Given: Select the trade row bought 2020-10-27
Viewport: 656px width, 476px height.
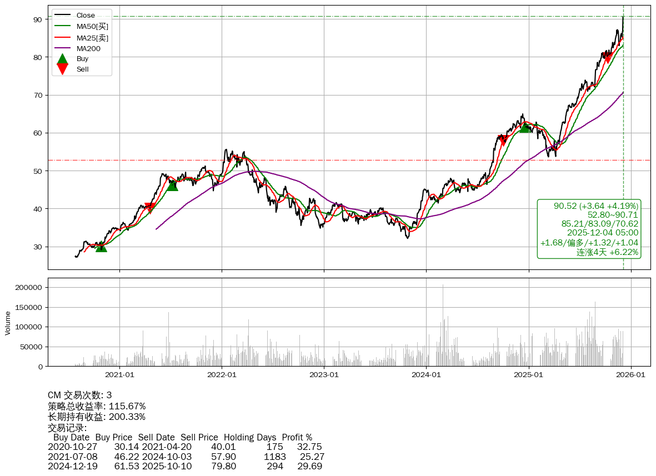Looking at the screenshot, I should coord(184,447).
